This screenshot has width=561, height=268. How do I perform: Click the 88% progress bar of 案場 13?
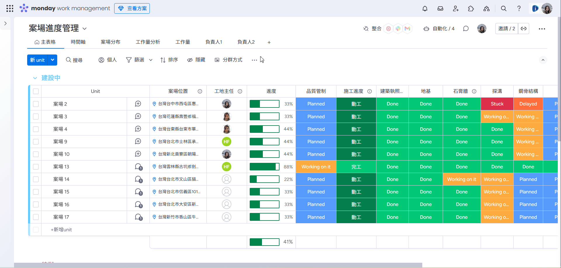pyautogui.click(x=265, y=167)
